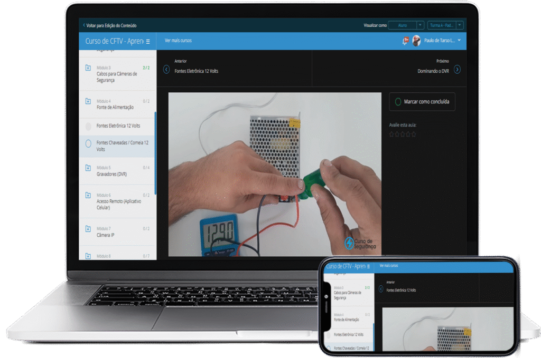This screenshot has height=358, width=541.
Task: Click the Módulo 5 folder icon
Action: tap(88, 168)
